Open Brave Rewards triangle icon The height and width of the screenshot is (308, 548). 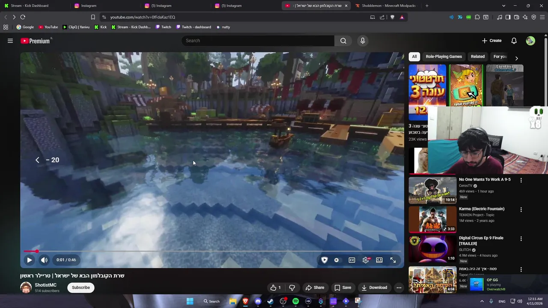coord(402,17)
